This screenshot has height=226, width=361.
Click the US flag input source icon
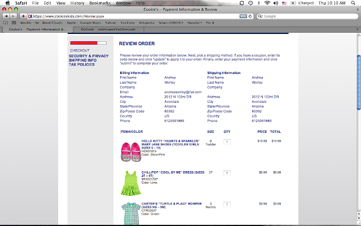[284, 3]
